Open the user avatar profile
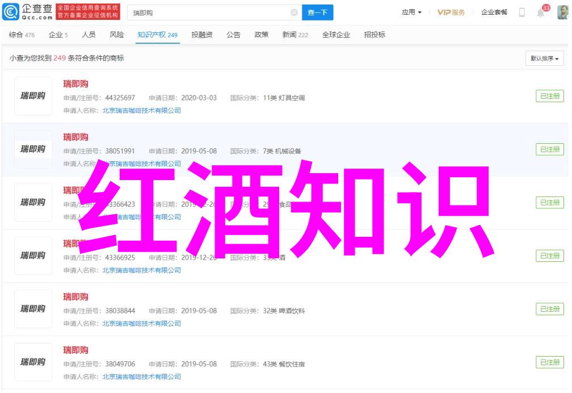The width and height of the screenshot is (572, 393). 562,12
